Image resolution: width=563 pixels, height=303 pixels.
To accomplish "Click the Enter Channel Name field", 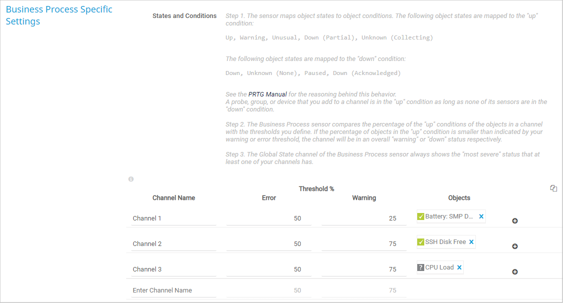I will (x=173, y=290).
